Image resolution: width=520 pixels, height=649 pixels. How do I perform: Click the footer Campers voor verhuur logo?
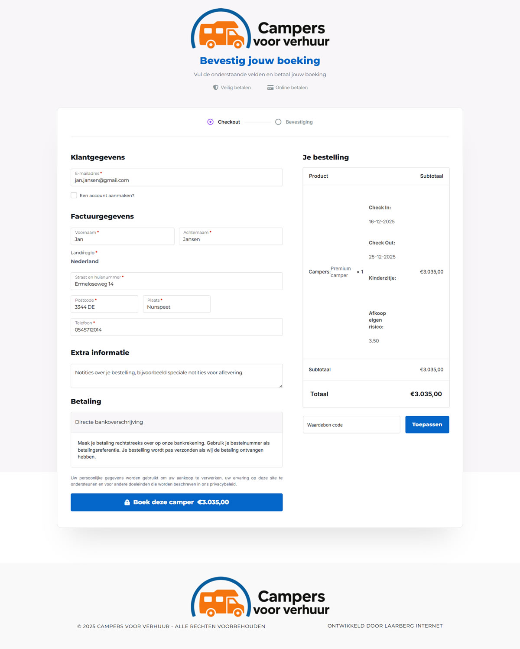pyautogui.click(x=260, y=597)
